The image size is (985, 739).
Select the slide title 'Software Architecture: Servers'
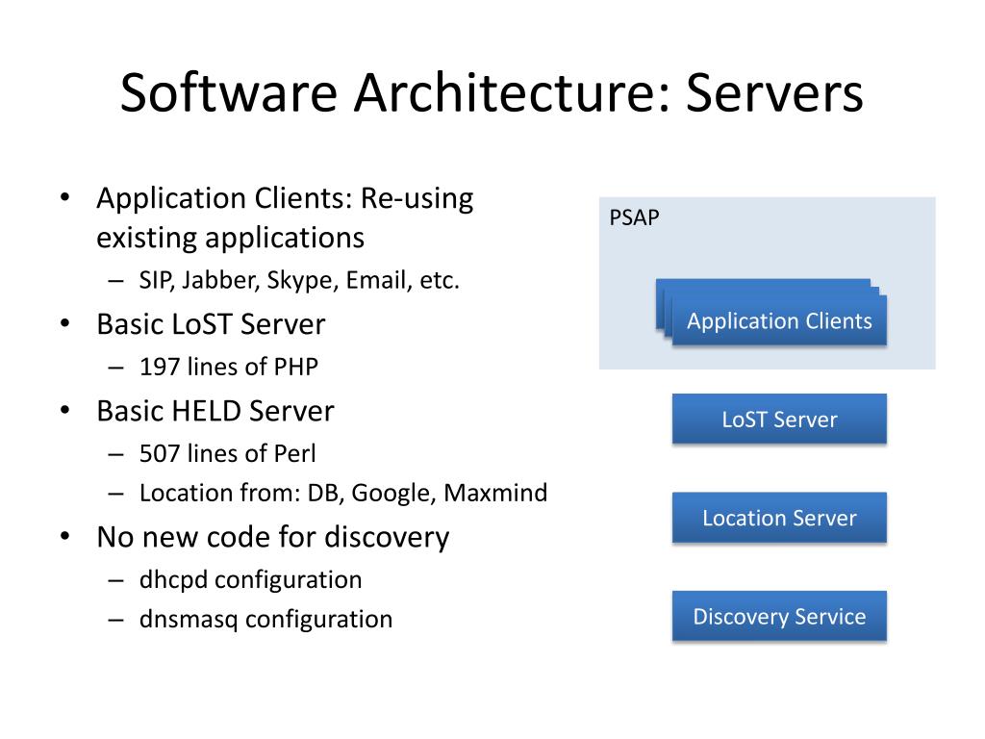coord(492,93)
